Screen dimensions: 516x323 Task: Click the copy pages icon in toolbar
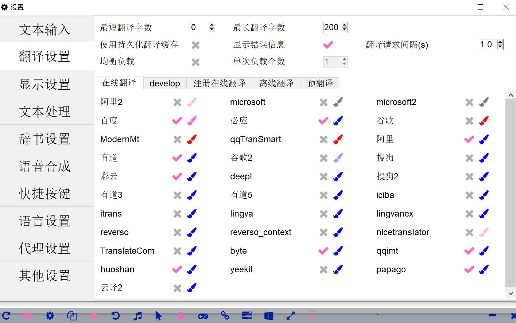click(x=72, y=316)
